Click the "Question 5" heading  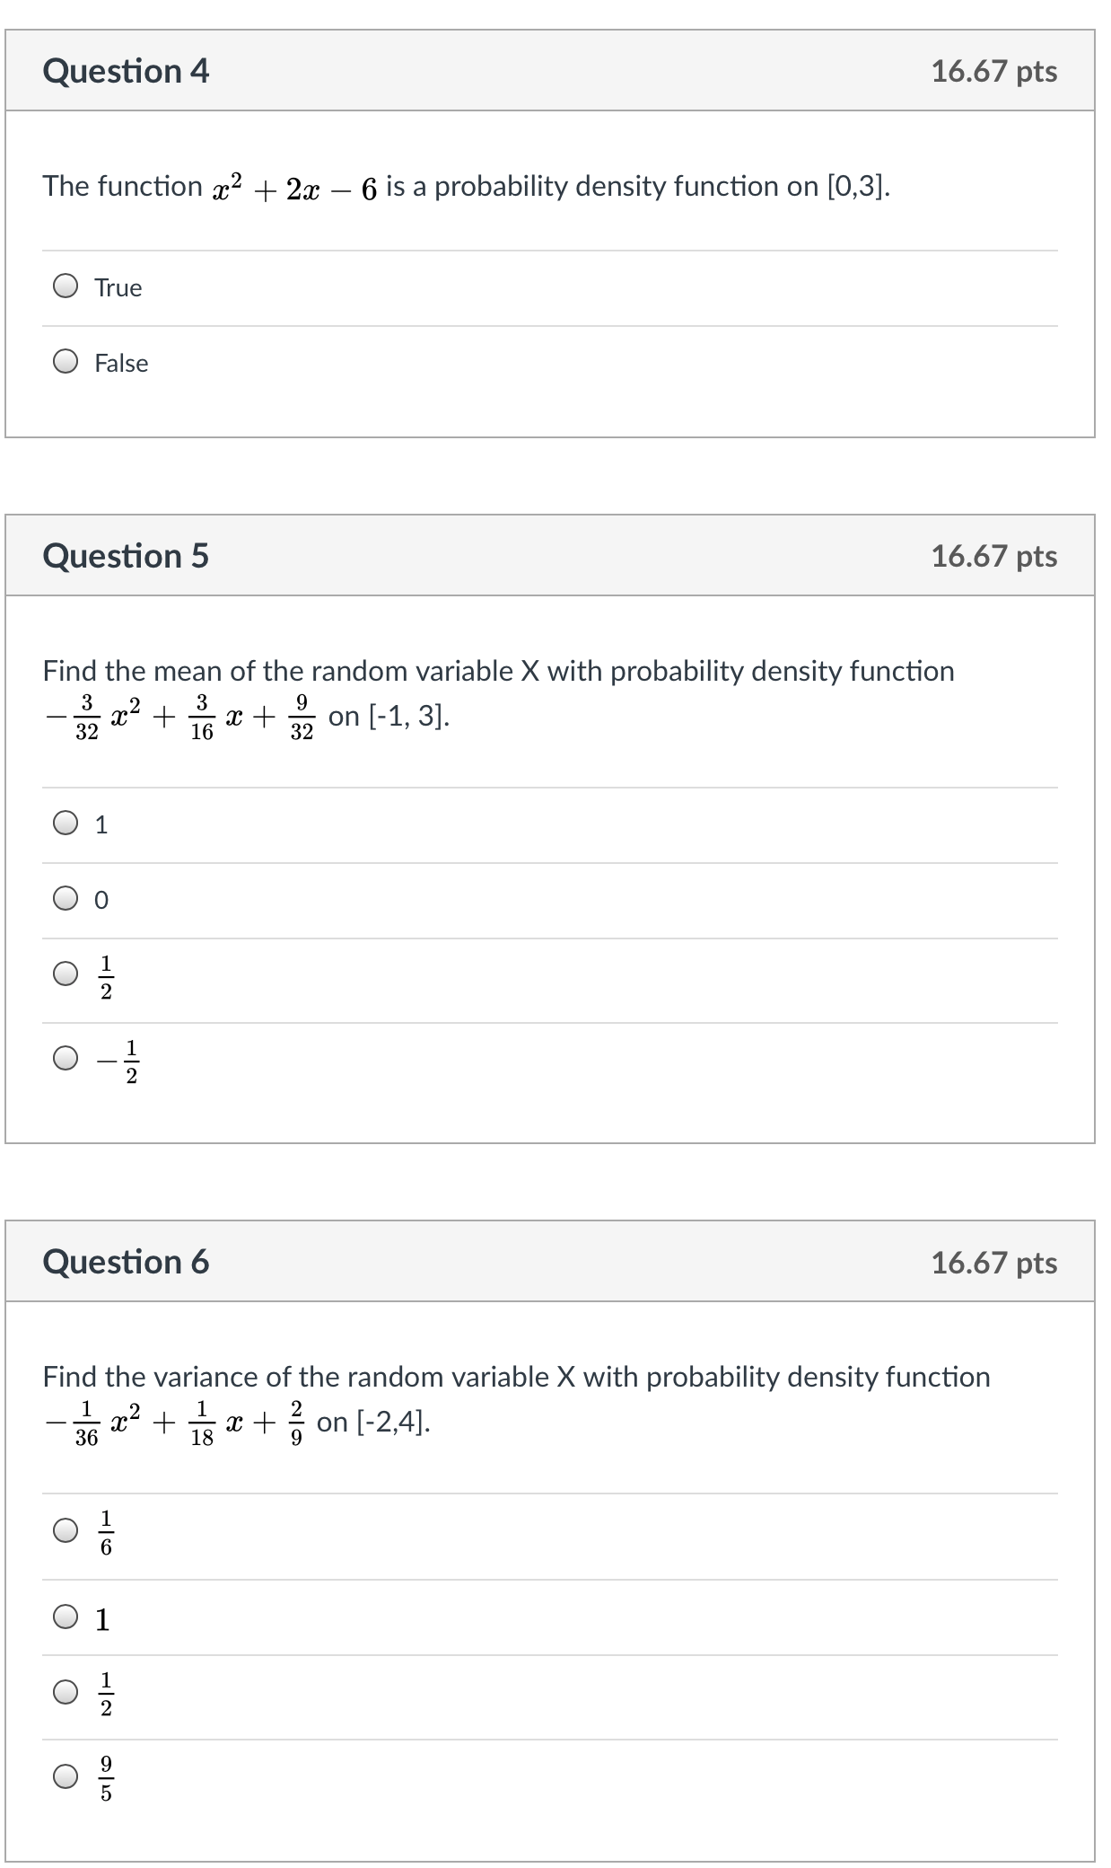pos(126,556)
